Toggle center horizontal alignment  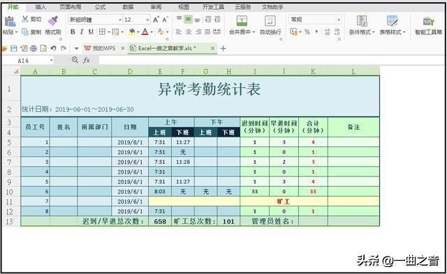(x=189, y=32)
